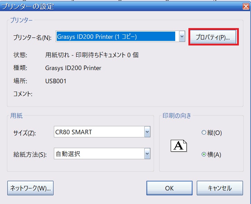Click the コメント: label
The width and height of the screenshot is (251, 204).
click(23, 94)
